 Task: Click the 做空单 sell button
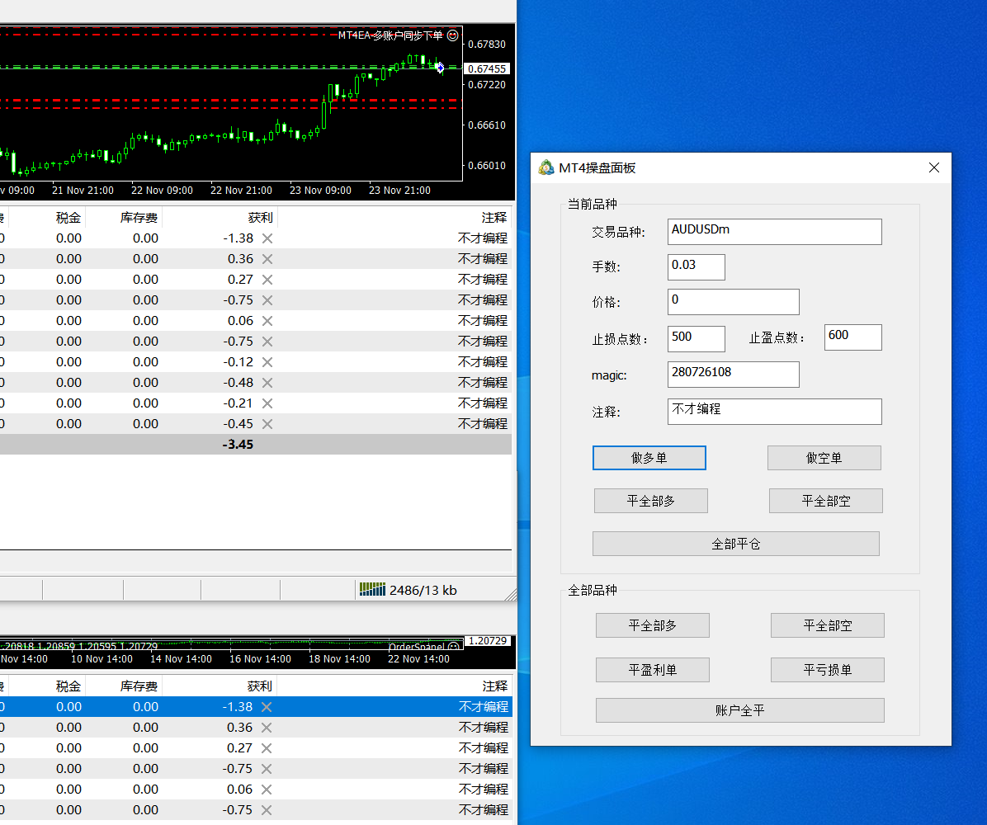(x=824, y=458)
